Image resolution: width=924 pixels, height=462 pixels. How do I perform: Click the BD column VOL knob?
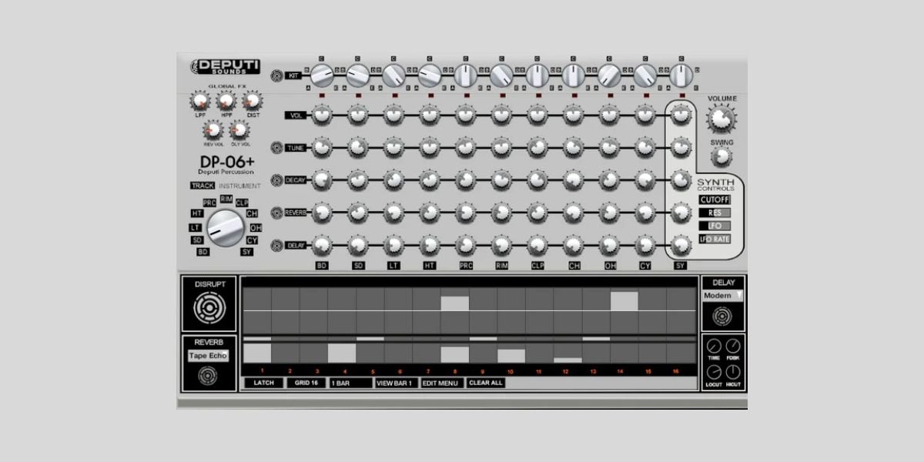322,115
